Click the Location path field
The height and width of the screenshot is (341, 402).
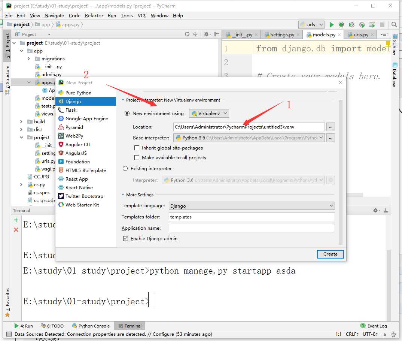tap(249, 127)
